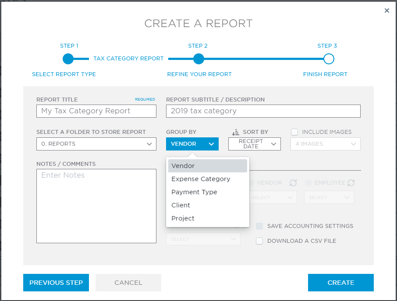
Task: Click the Step 2 filled marker on the progress line
Action: point(198,59)
